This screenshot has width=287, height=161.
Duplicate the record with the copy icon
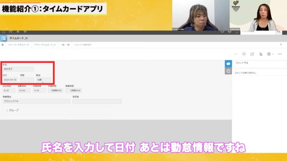click(x=260, y=54)
